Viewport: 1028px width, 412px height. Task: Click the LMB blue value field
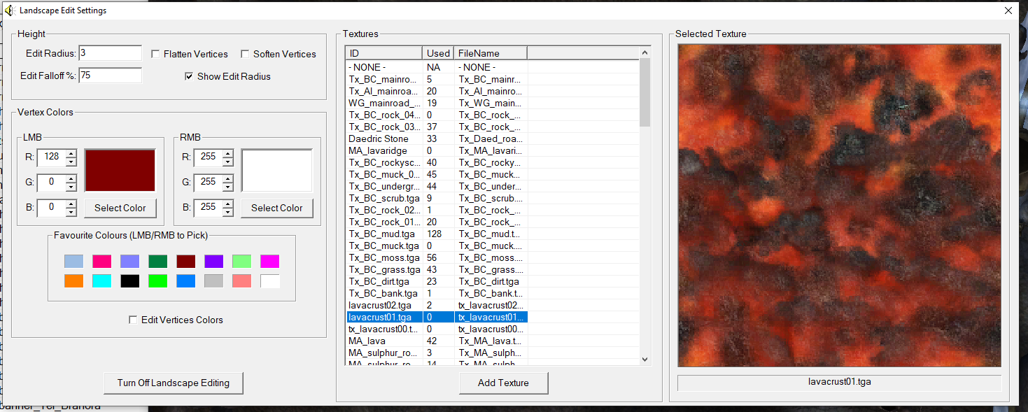[51, 207]
